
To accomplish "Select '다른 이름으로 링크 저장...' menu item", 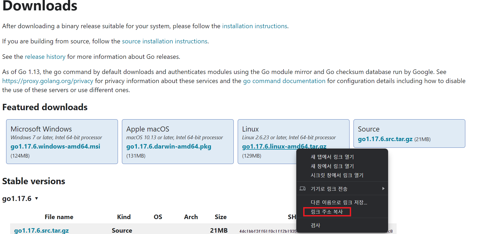I will [x=342, y=202].
